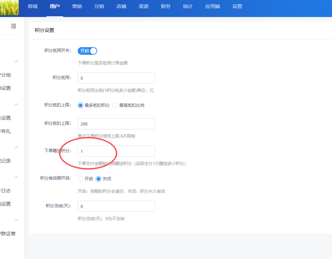Open the 日志 sidebar menu item
Screen dimensions: 332x259
(5, 191)
